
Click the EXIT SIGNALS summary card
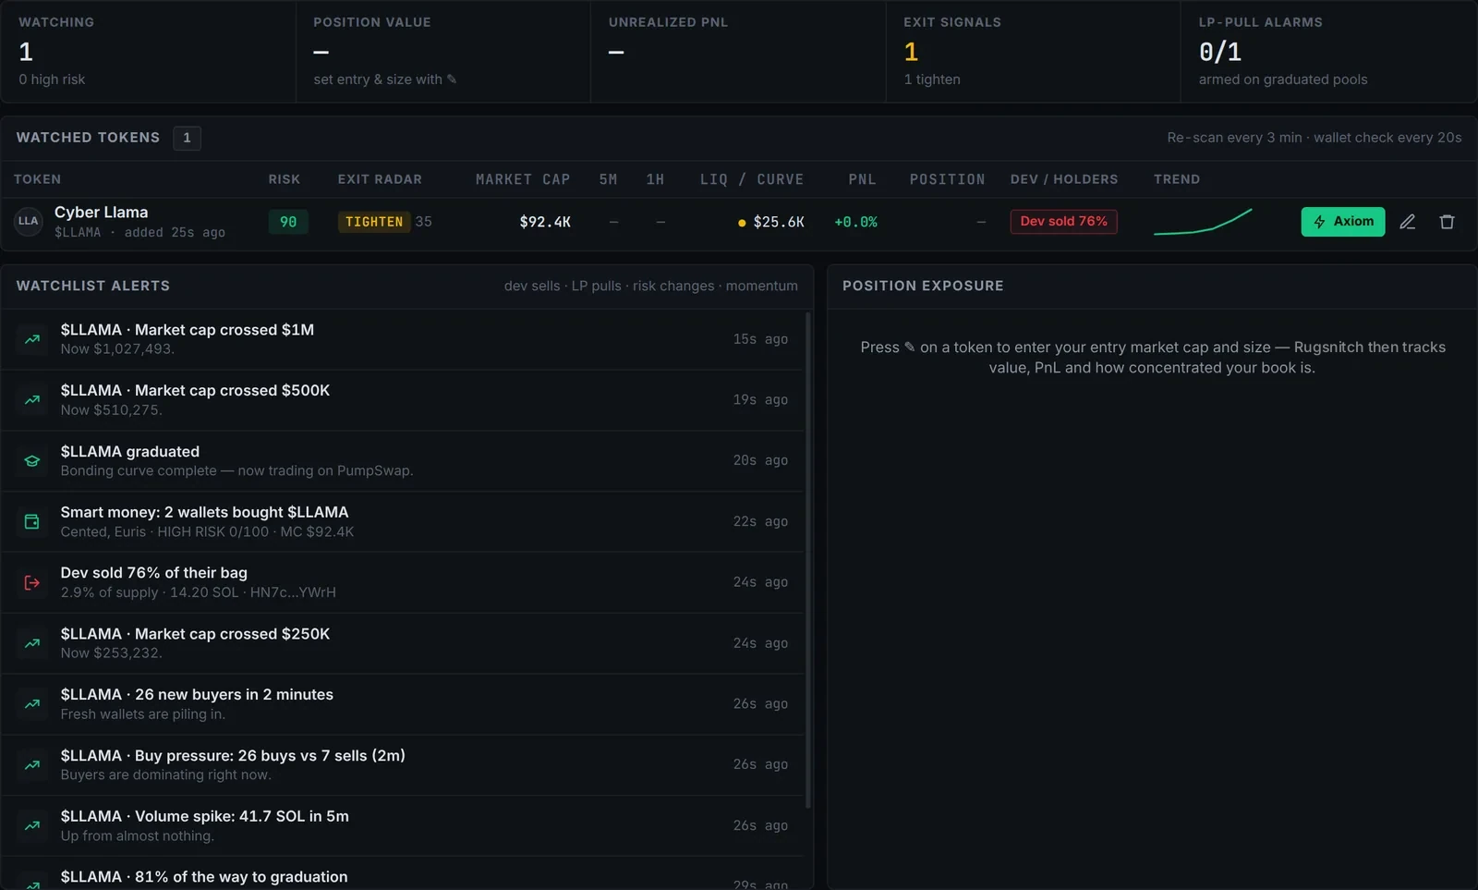(1033, 51)
